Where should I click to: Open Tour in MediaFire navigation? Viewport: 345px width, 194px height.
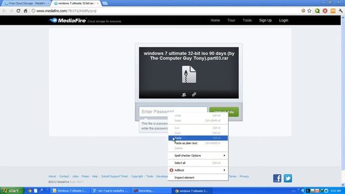coord(231,20)
